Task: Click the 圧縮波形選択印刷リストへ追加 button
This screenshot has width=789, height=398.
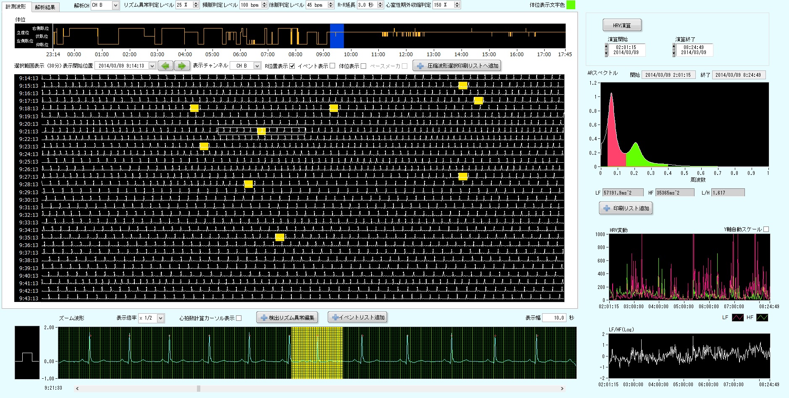Action: pos(457,66)
